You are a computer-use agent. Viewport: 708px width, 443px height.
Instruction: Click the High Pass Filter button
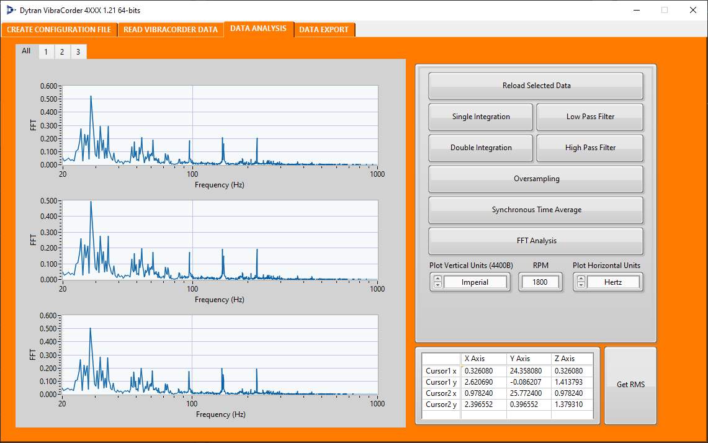589,148
